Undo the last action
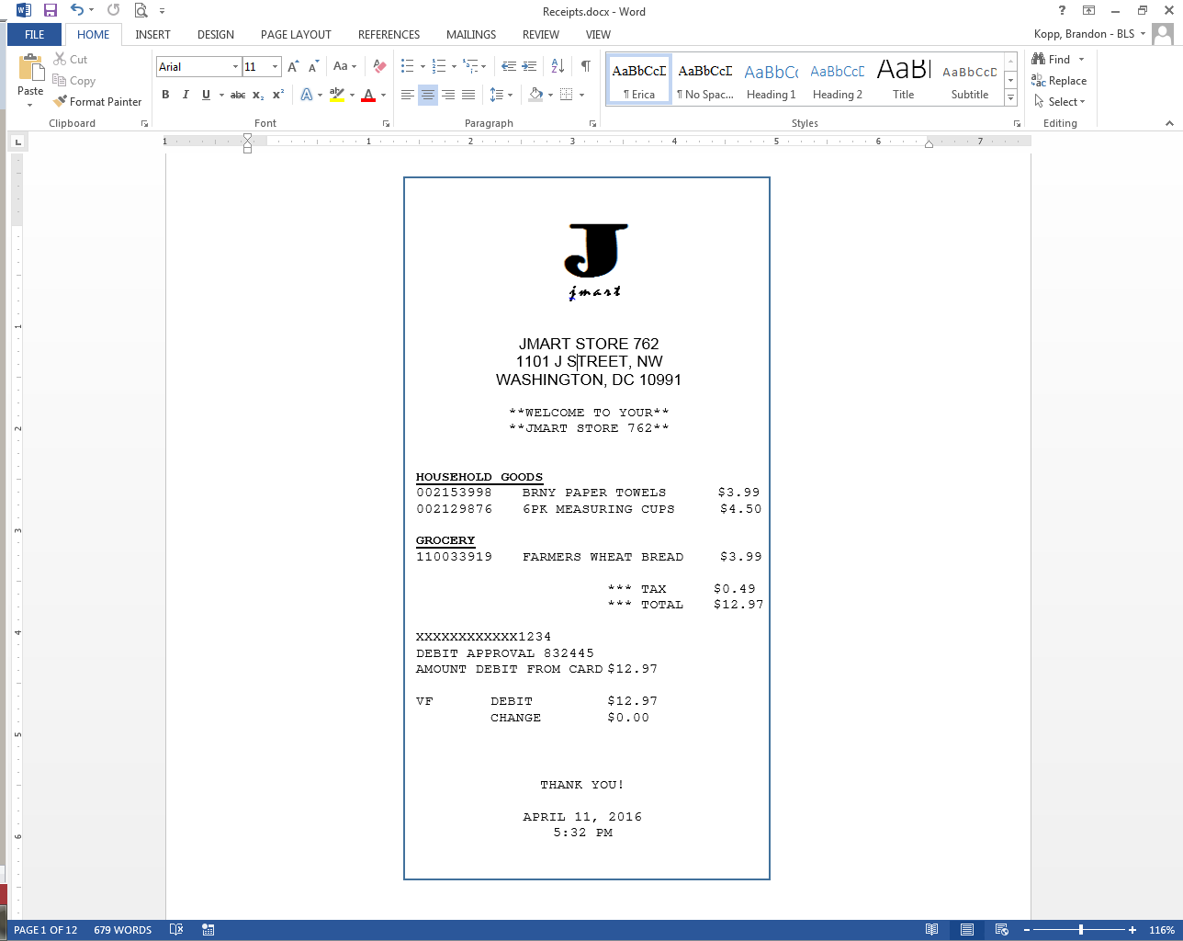The image size is (1183, 941). [77, 11]
